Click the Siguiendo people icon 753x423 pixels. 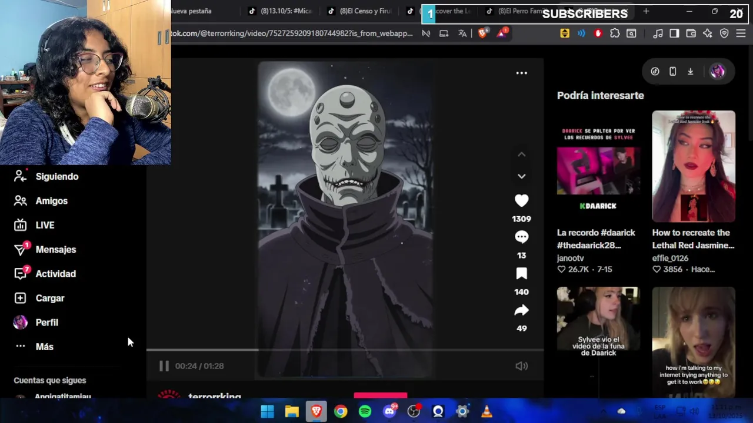coord(20,176)
